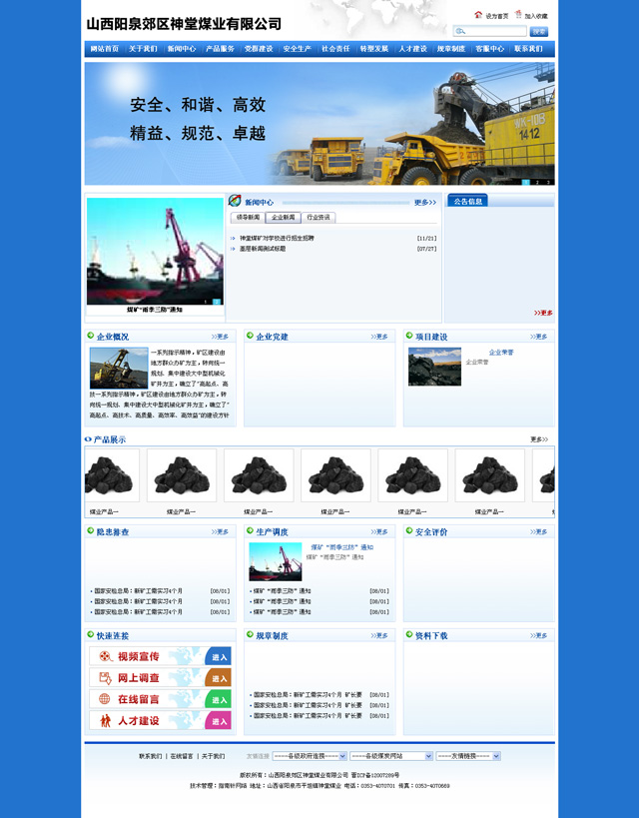Click the 人才建设 people icon
The image size is (639, 818).
click(104, 720)
